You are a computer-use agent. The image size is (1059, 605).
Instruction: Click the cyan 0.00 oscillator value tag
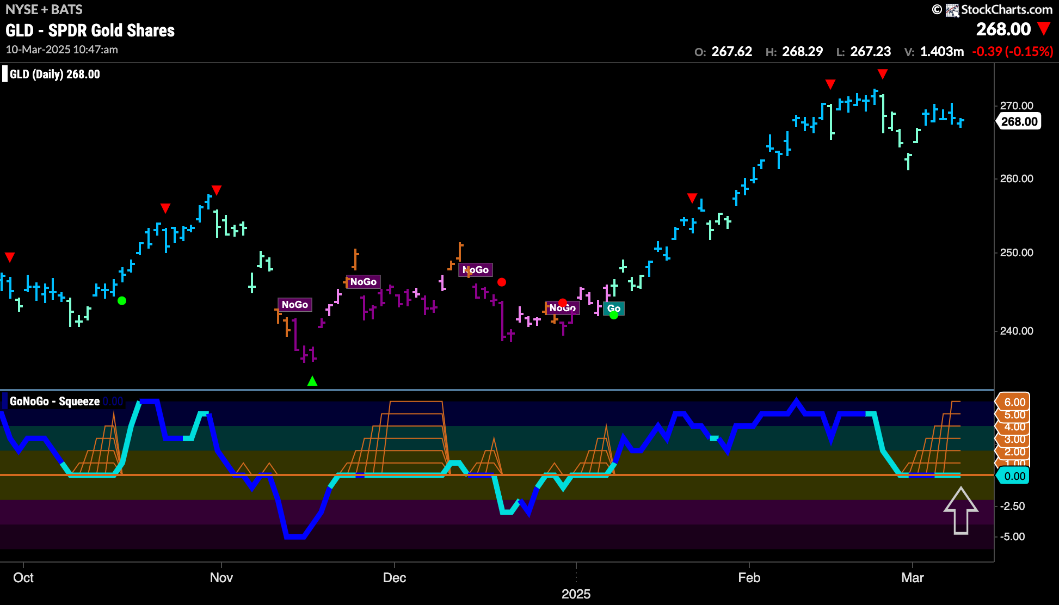click(x=1014, y=476)
